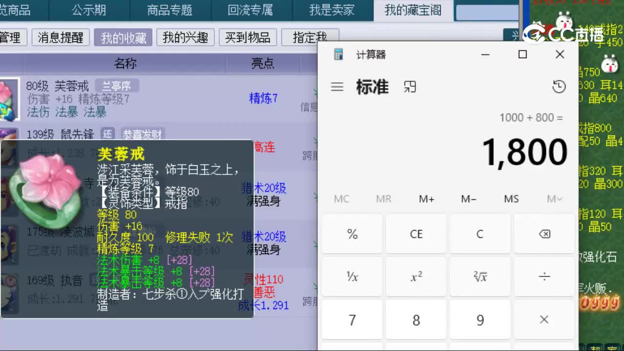The height and width of the screenshot is (351, 624).
Task: Click the reciprocal 1/x key
Action: 352,277
